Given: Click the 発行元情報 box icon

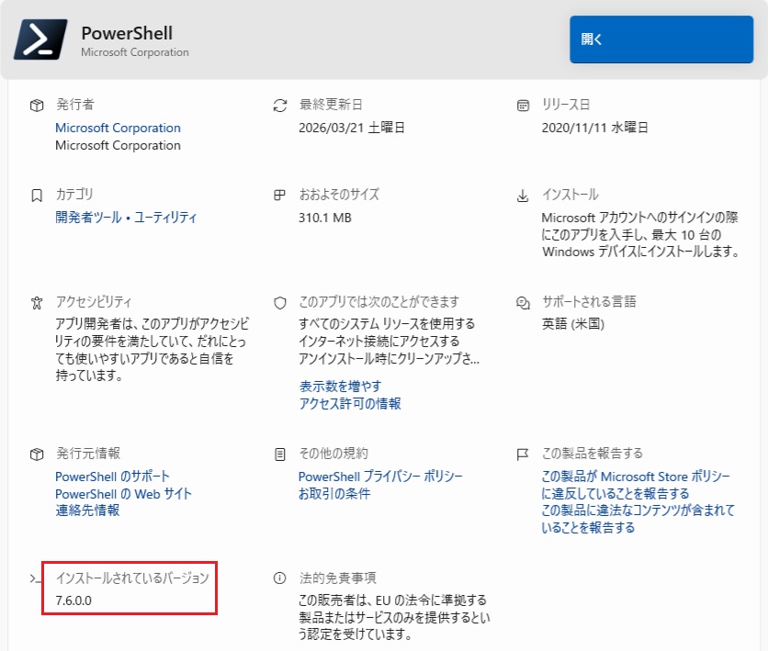Looking at the screenshot, I should pyautogui.click(x=37, y=455).
